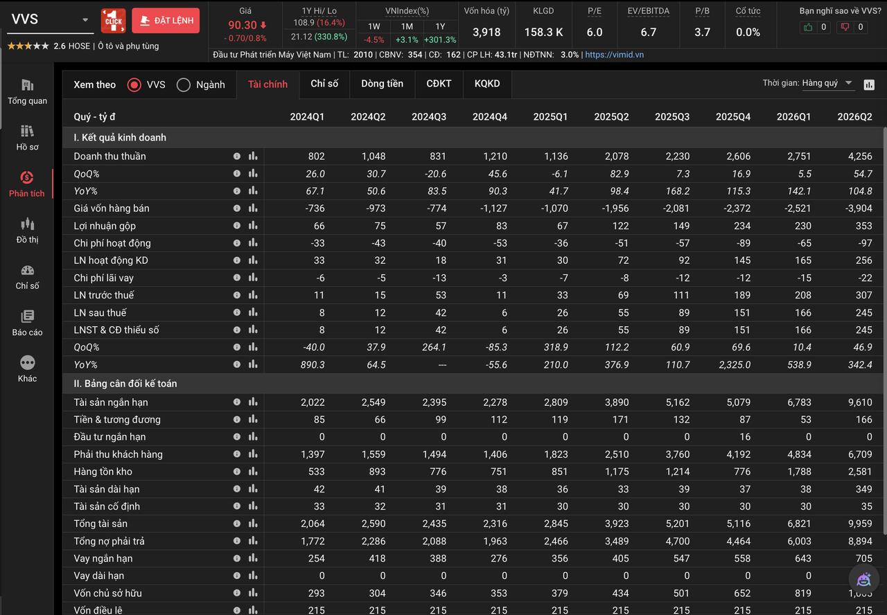Show the chart for Tài sản cố định
Image resolution: width=887 pixels, height=615 pixels.
pos(253,506)
